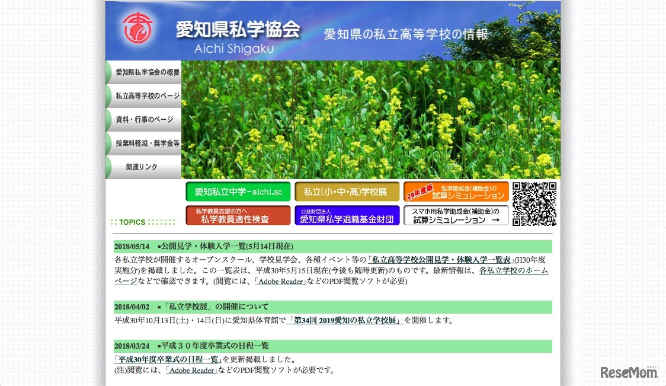666x386 pixels.
Task: Click the 私立(小・中・高)学校展 banner button
Action: coord(347,192)
